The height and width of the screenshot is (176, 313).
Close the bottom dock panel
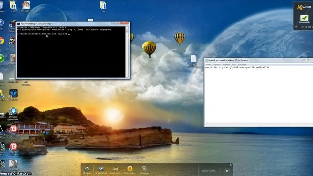(231, 165)
